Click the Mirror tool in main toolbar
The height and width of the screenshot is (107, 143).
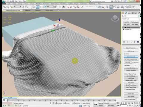(99, 7)
